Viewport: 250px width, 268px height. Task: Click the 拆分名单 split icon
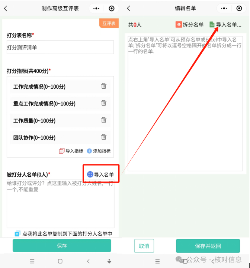[179, 24]
